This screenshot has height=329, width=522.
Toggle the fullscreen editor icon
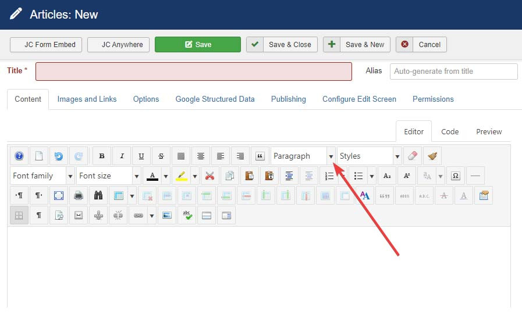tap(59, 195)
